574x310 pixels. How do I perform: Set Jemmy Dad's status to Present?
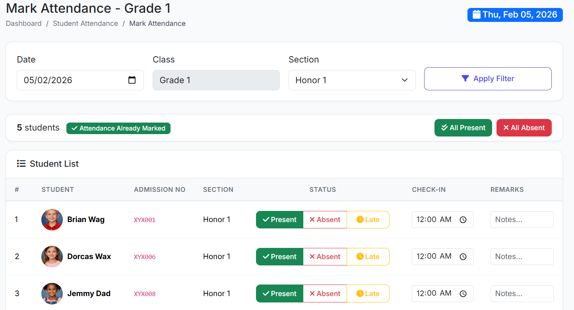tap(279, 294)
